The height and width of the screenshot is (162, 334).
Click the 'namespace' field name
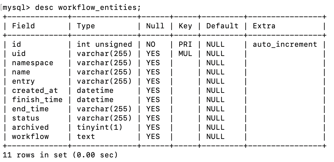pyautogui.click(x=32, y=63)
